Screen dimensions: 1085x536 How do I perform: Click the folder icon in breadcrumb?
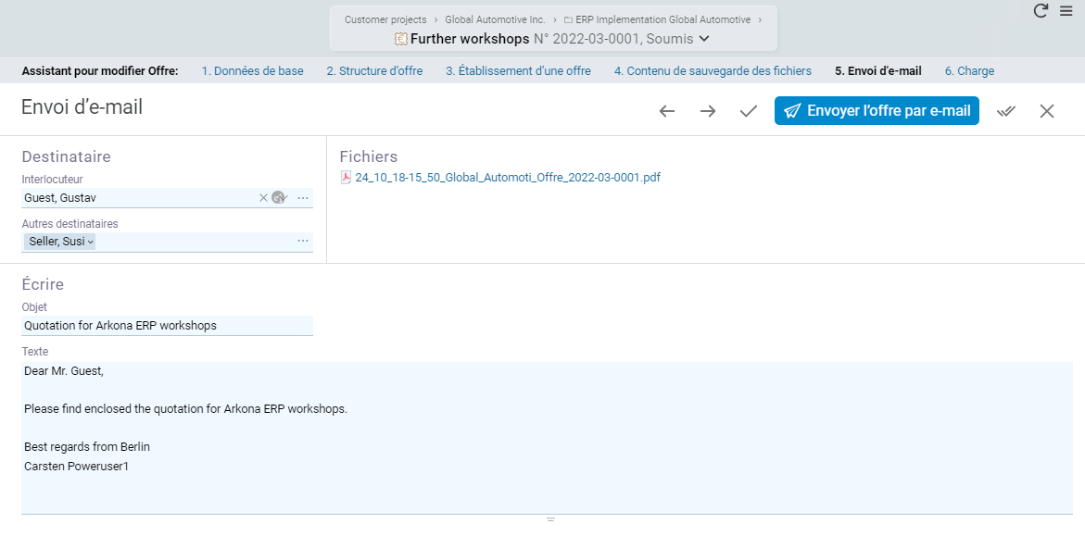click(x=568, y=20)
